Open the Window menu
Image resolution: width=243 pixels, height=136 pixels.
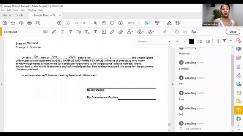click(x=32, y=10)
